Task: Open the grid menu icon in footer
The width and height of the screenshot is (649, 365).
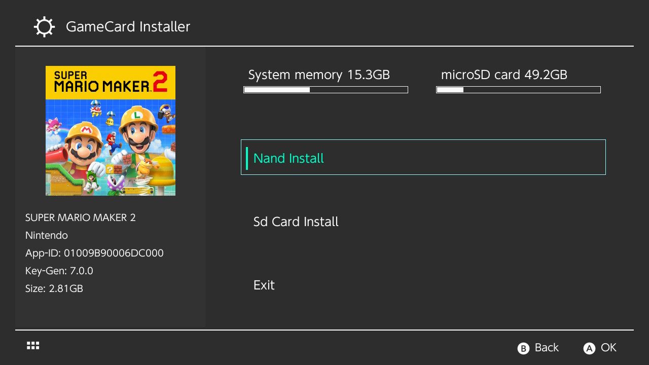Action: pos(33,346)
